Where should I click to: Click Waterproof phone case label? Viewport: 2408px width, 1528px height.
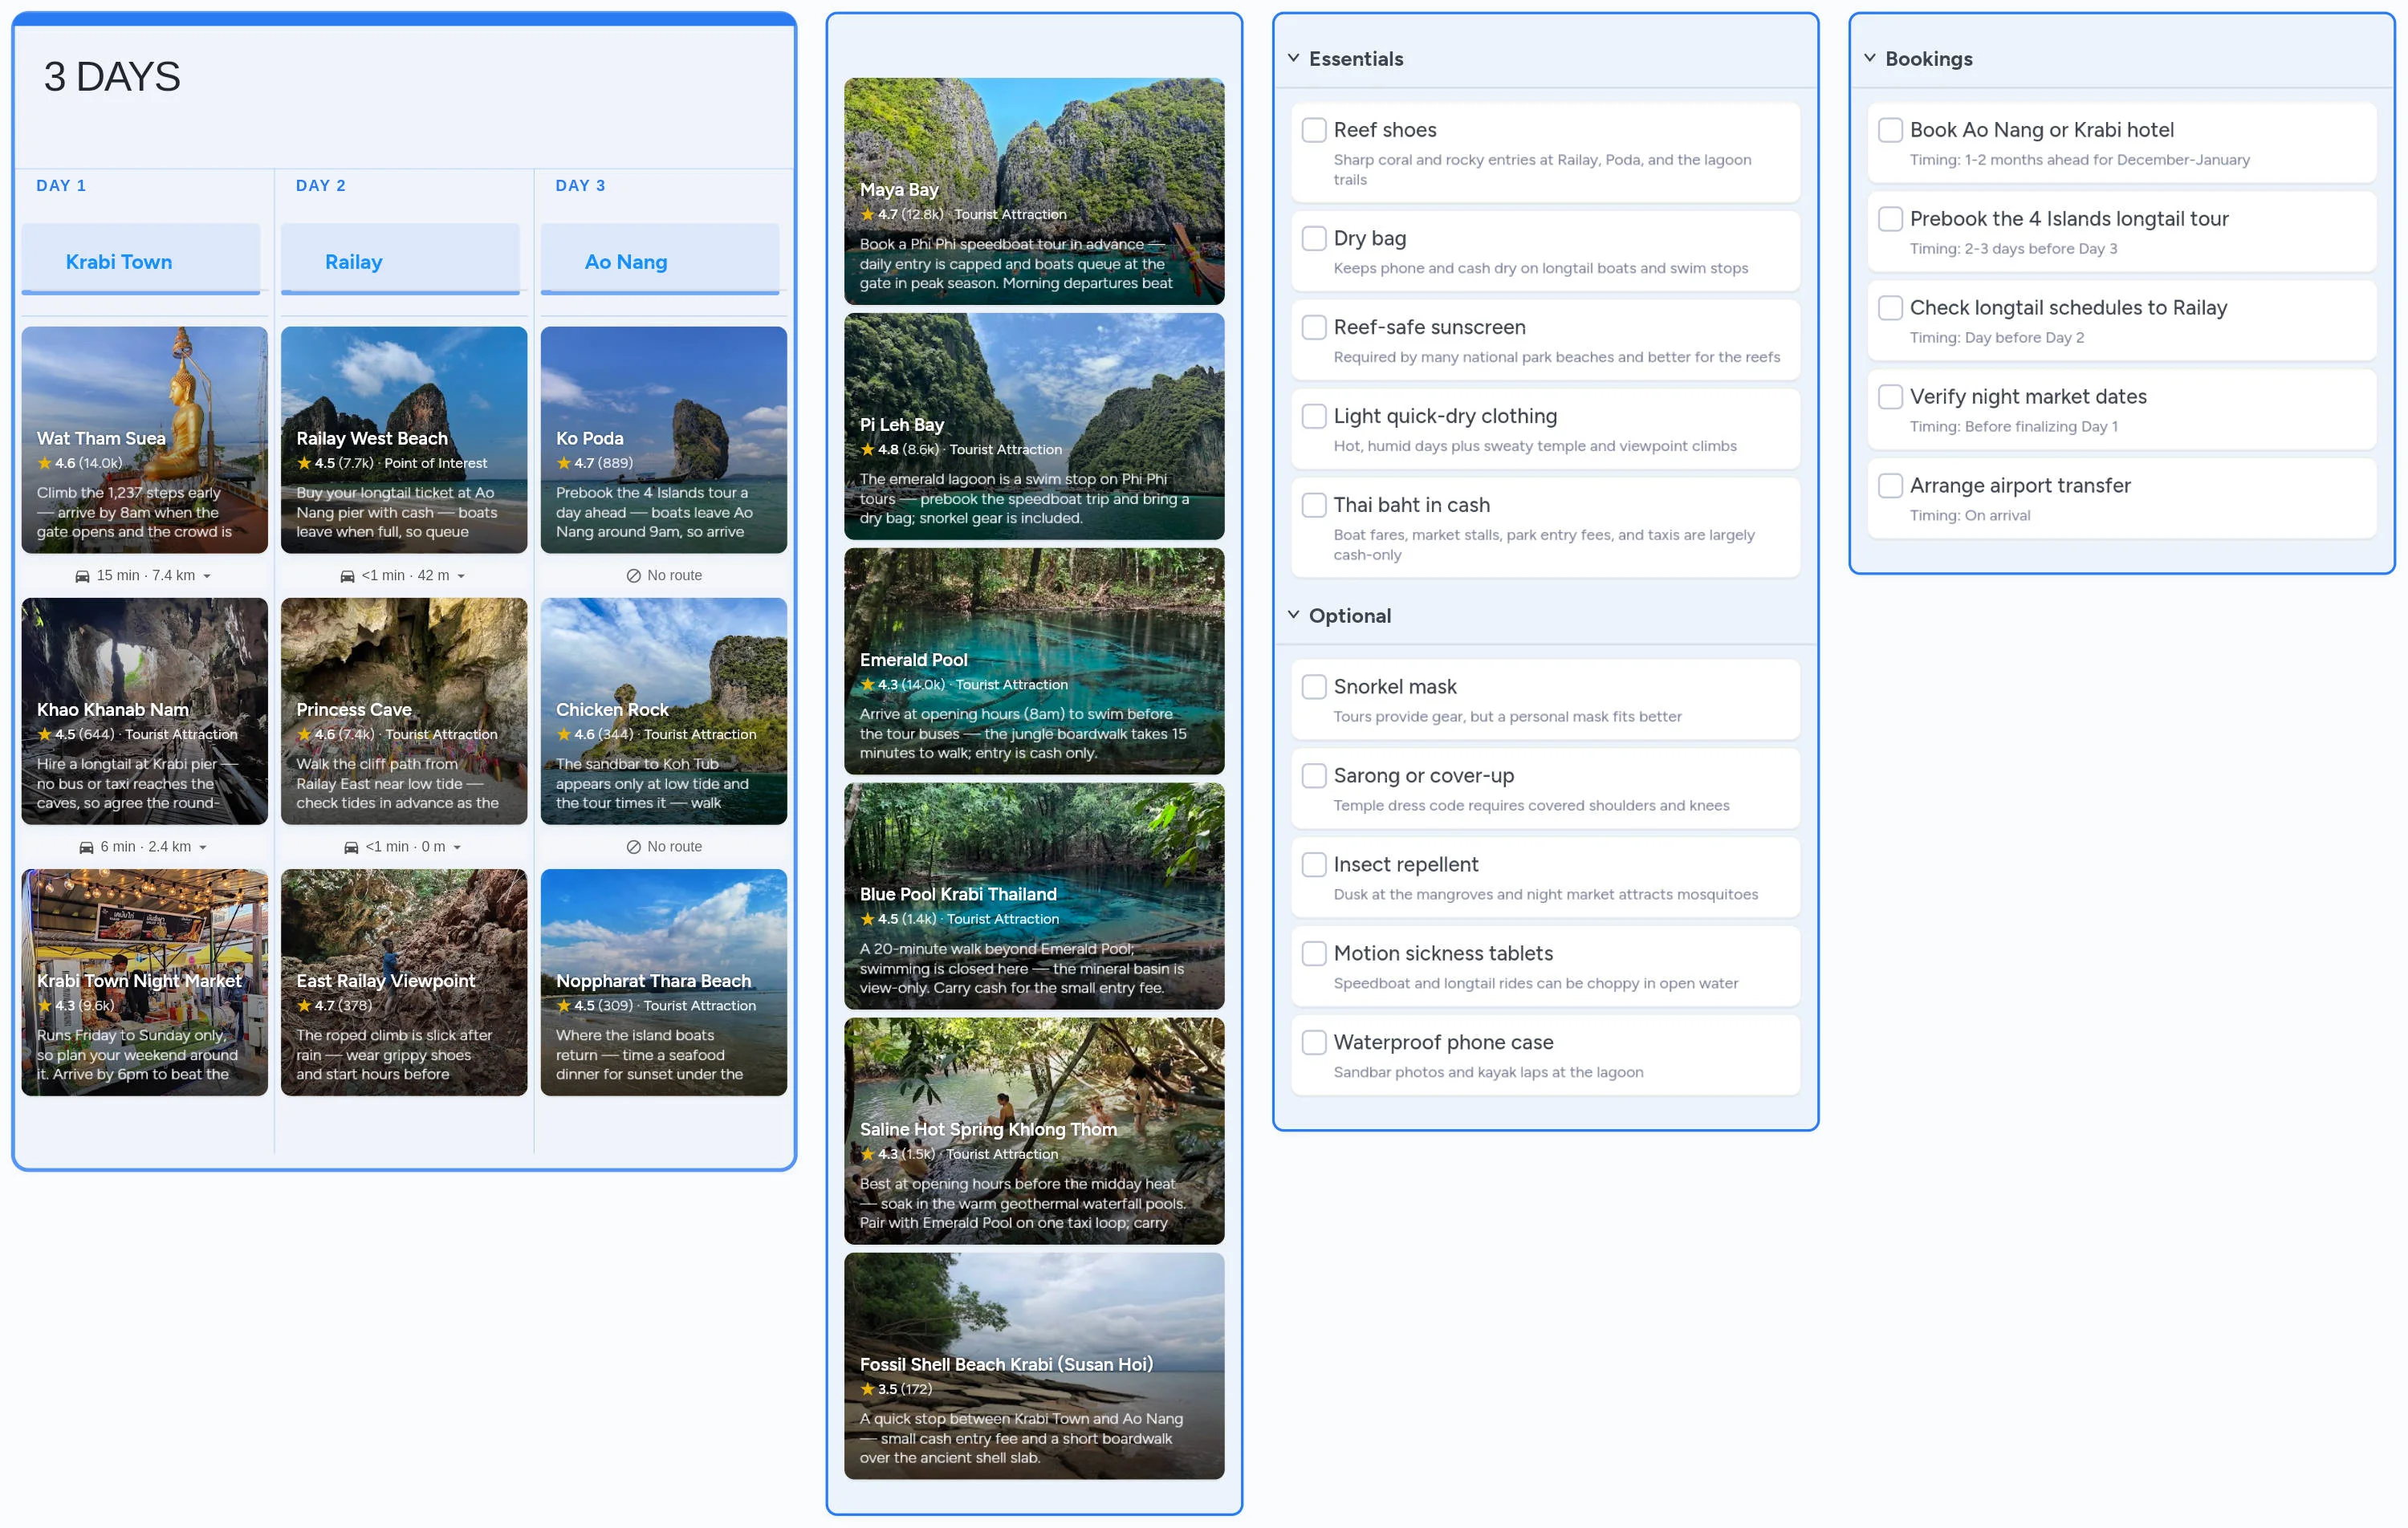pyautogui.click(x=1443, y=1043)
